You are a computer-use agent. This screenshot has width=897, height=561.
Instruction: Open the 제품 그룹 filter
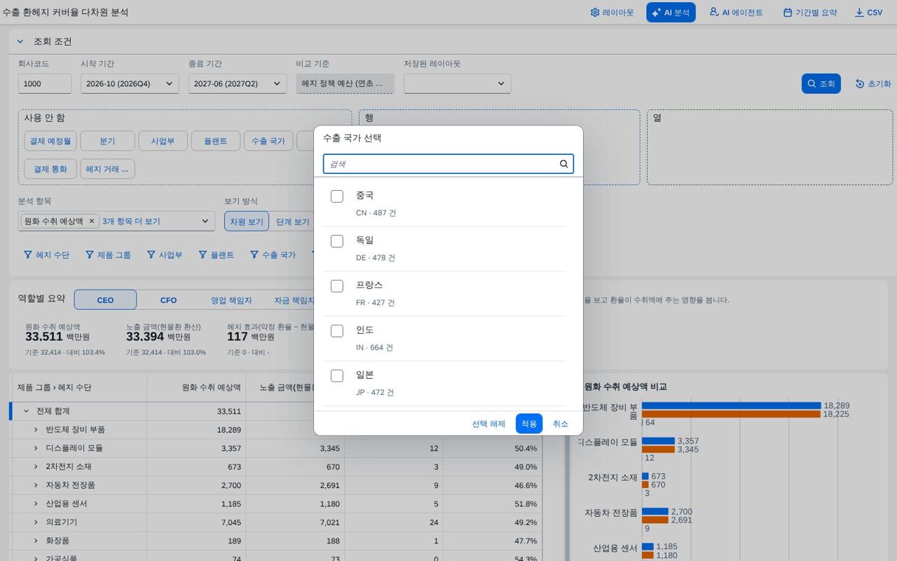click(x=108, y=255)
